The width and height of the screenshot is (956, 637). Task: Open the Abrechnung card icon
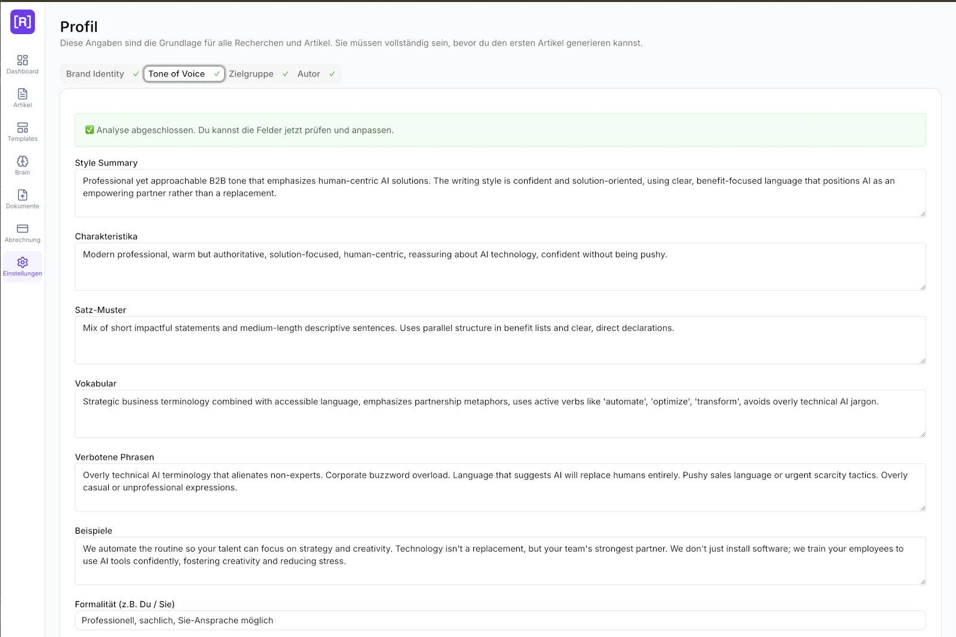pyautogui.click(x=23, y=229)
